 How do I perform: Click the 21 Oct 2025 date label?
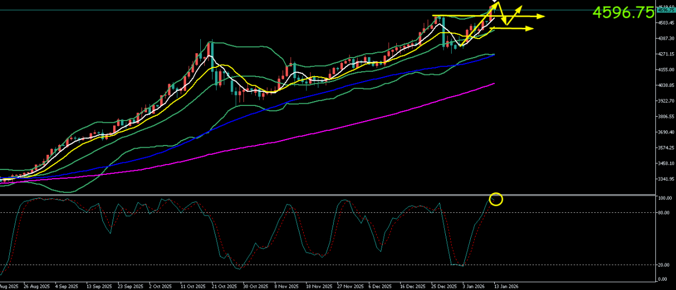click(x=224, y=286)
